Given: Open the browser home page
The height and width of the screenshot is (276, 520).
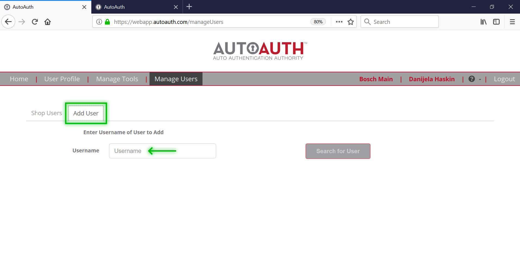Looking at the screenshot, I should [x=48, y=22].
